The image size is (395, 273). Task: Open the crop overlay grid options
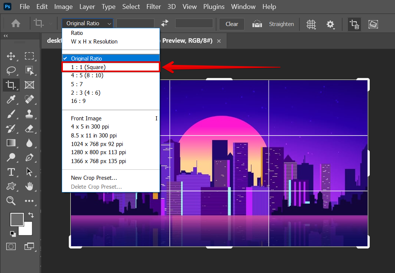[x=311, y=24]
